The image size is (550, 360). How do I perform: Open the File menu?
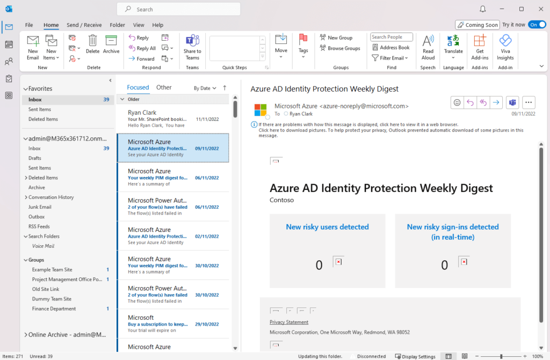pos(29,25)
